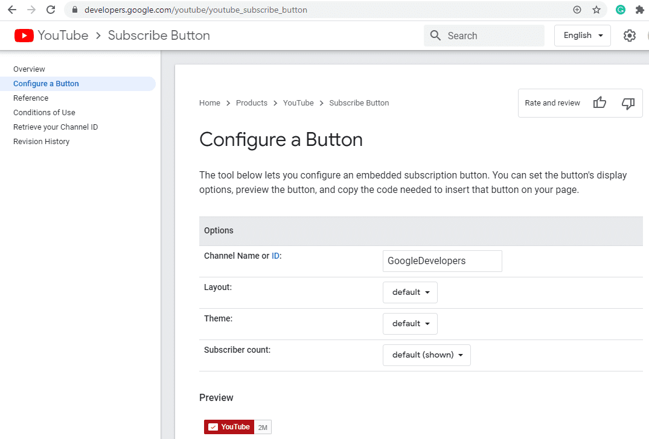Screen dimensions: 649x439
Task: Open Reference in the sidebar
Action: click(x=31, y=98)
